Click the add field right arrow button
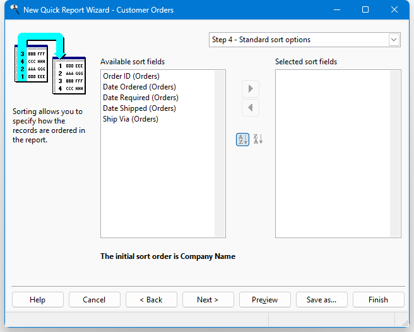 pos(251,88)
